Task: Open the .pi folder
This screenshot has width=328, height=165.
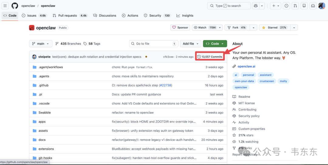Action: [40, 94]
